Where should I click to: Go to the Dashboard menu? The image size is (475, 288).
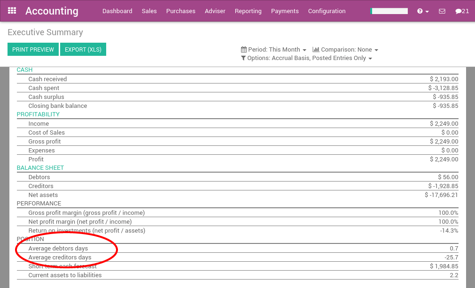tap(117, 11)
